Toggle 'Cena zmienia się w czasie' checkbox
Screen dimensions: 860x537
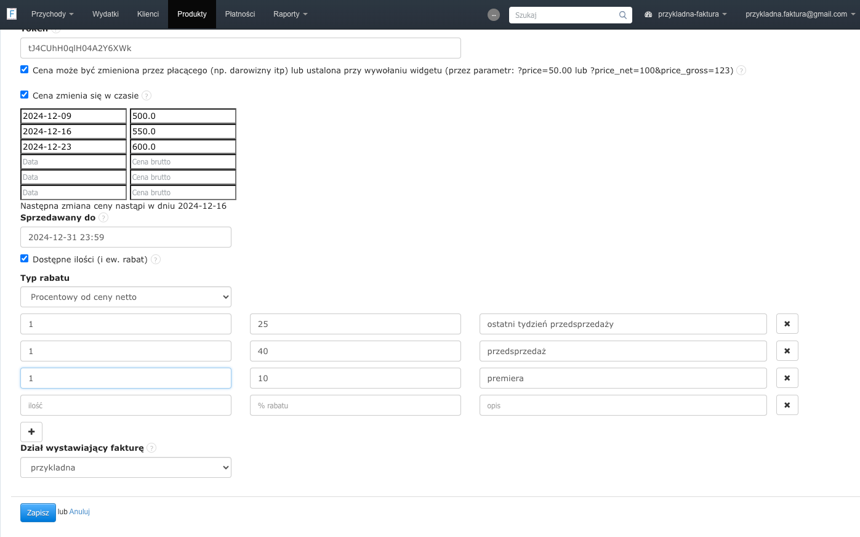[x=25, y=95]
